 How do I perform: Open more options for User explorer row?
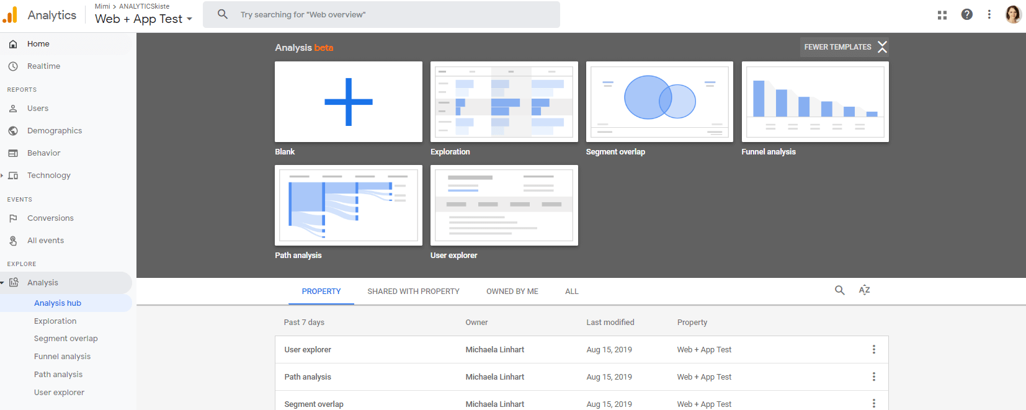(873, 350)
